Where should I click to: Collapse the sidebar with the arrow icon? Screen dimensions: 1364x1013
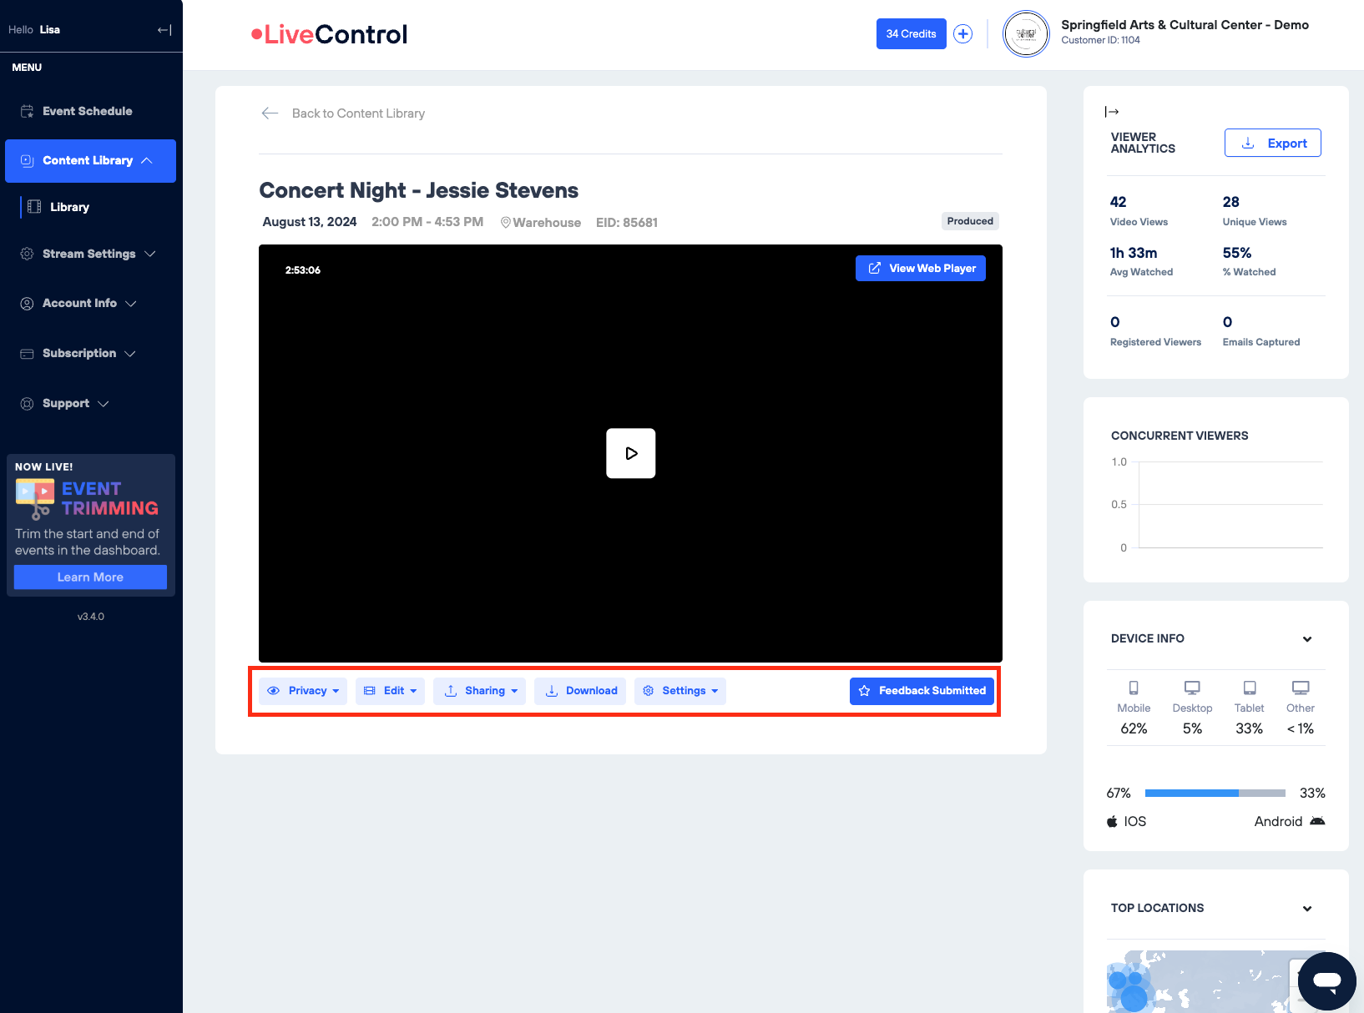(x=164, y=30)
